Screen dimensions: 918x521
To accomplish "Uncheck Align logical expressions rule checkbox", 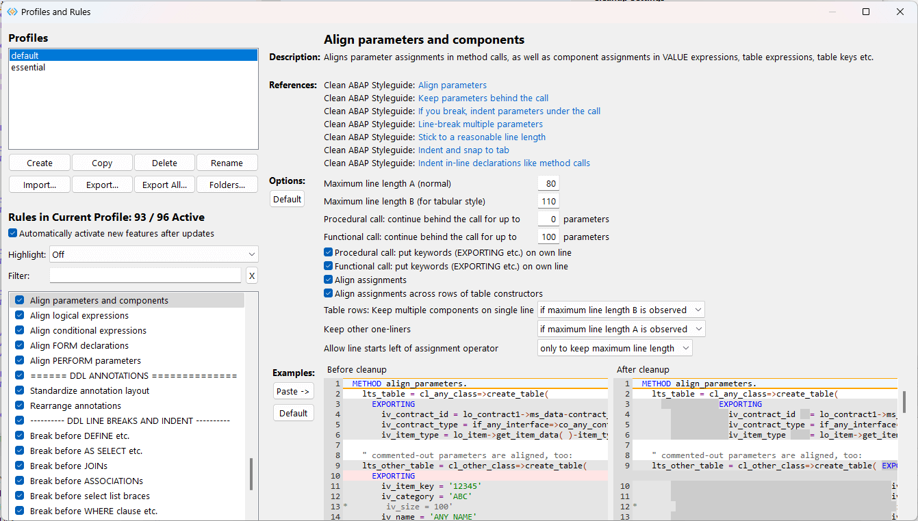I will [x=20, y=316].
